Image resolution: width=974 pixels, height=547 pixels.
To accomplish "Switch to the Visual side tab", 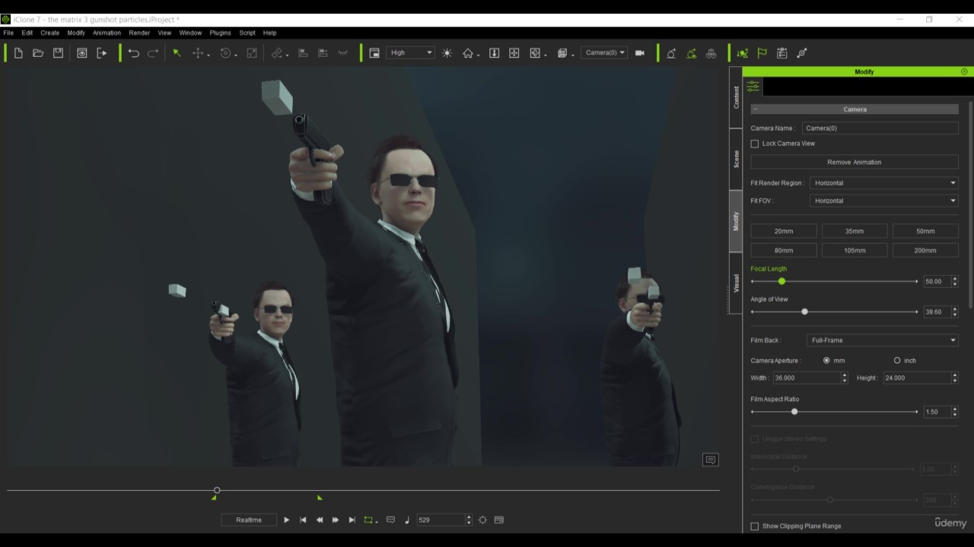I will pyautogui.click(x=736, y=283).
